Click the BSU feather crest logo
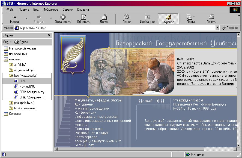The image size is (242, 158). click(x=73, y=55)
